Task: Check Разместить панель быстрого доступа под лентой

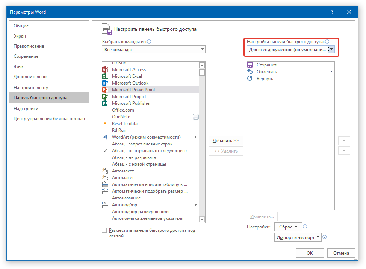Action: point(104,230)
